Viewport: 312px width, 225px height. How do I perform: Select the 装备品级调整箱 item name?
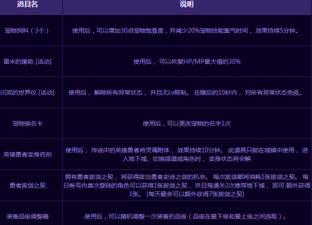[27, 216]
